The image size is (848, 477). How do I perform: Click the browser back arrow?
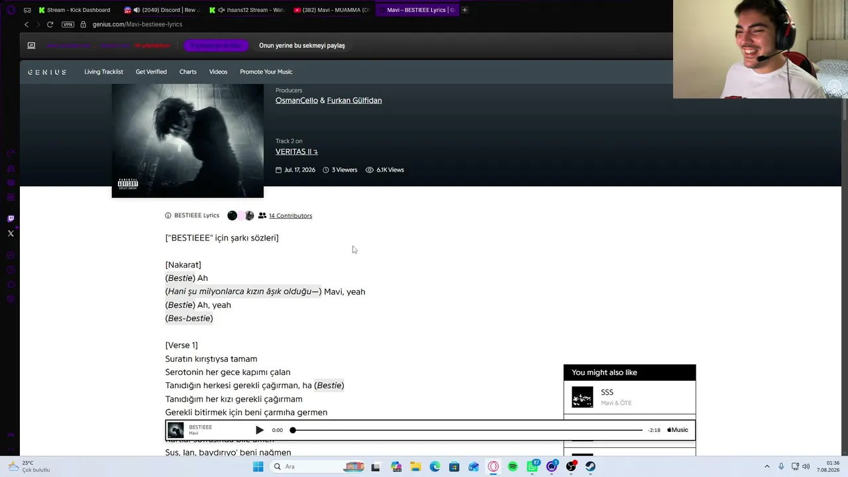[x=26, y=25]
